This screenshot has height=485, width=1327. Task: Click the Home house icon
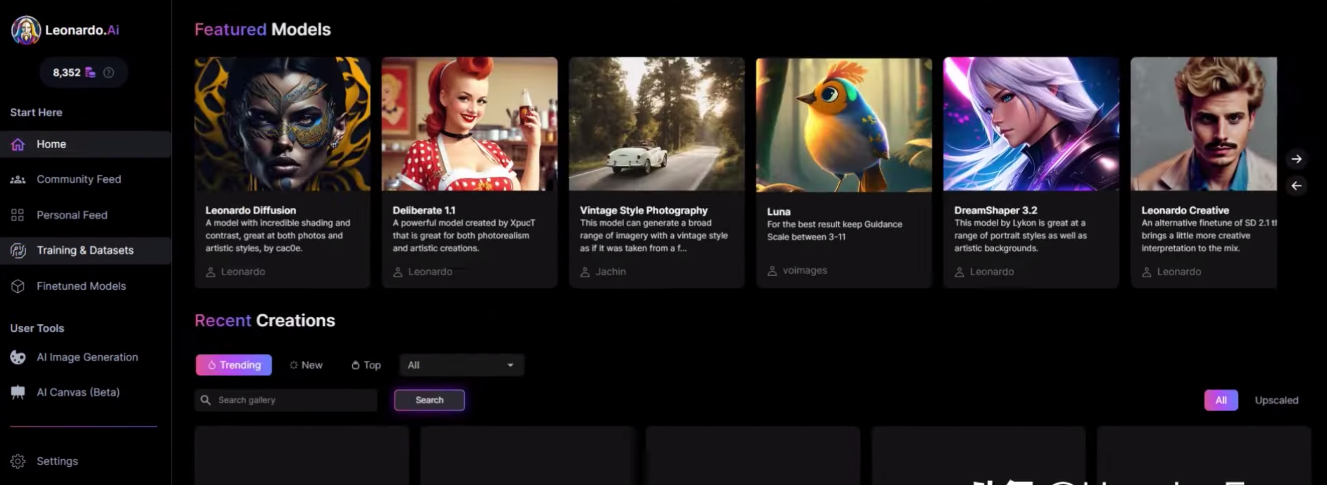pyautogui.click(x=18, y=144)
